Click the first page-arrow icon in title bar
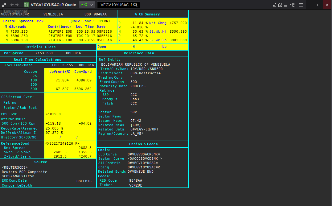Screen dimensions: 332x206 [274, 5]
